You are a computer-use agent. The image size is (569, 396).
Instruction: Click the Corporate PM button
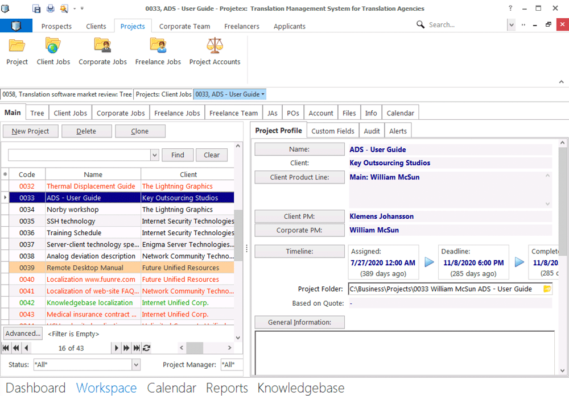pos(299,230)
